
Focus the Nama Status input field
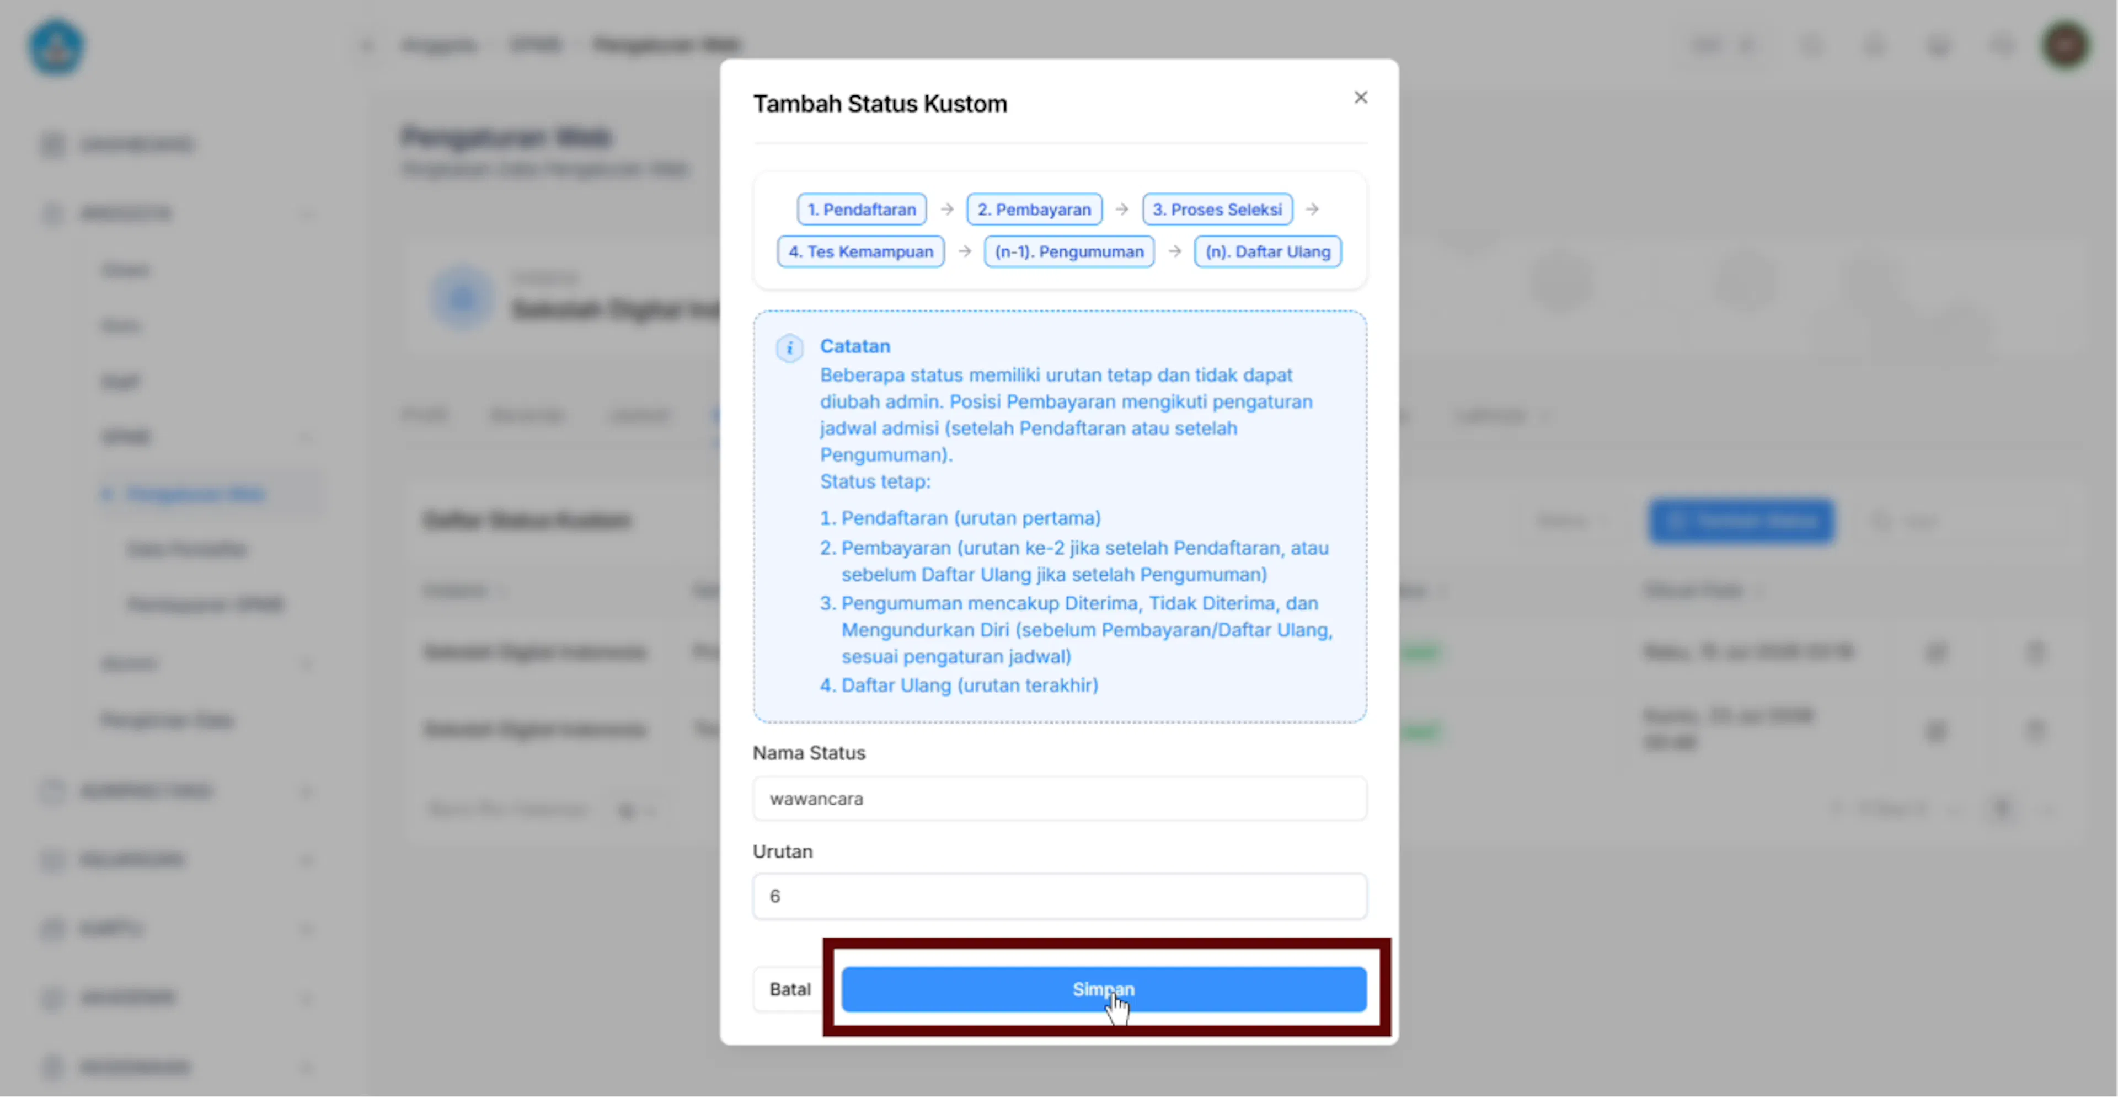pos(1060,799)
